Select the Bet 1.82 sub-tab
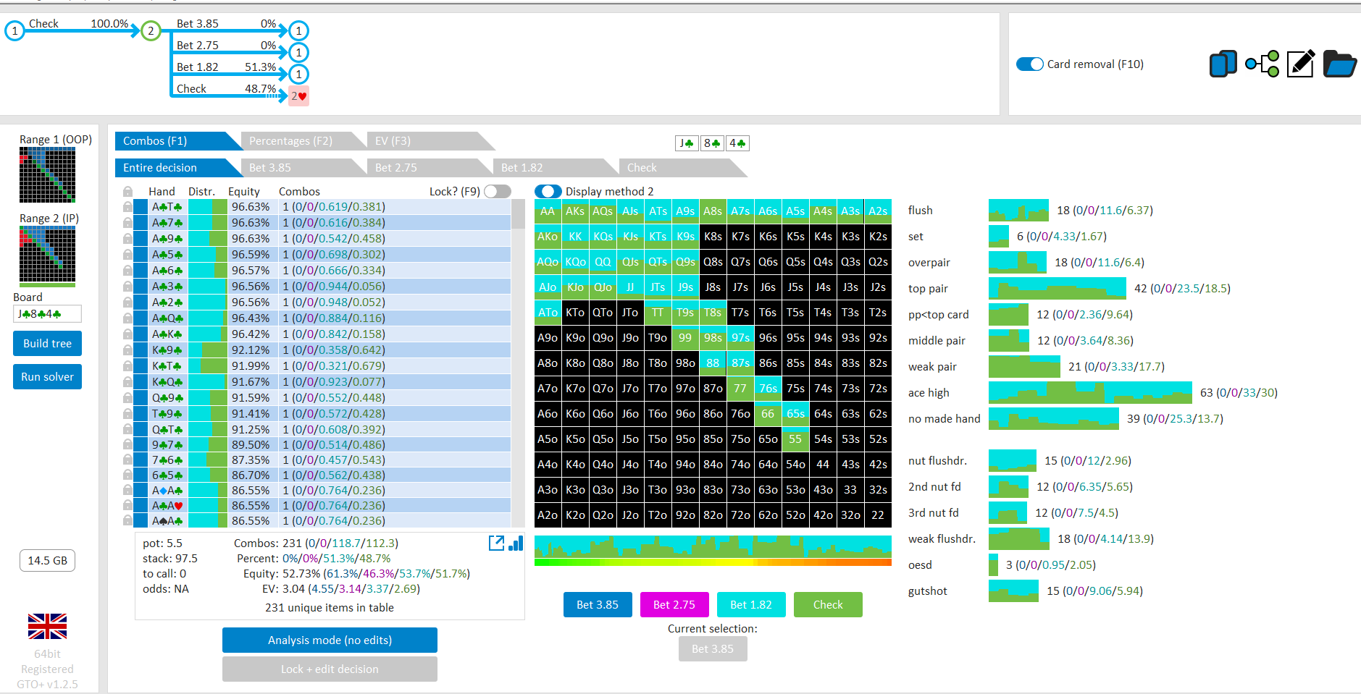The image size is (1361, 694). tap(555, 168)
